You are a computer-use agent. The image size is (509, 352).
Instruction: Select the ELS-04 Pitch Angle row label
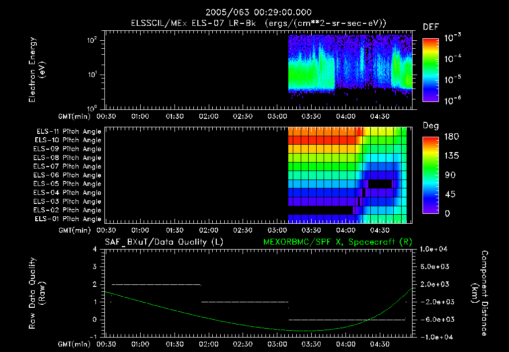click(68, 193)
